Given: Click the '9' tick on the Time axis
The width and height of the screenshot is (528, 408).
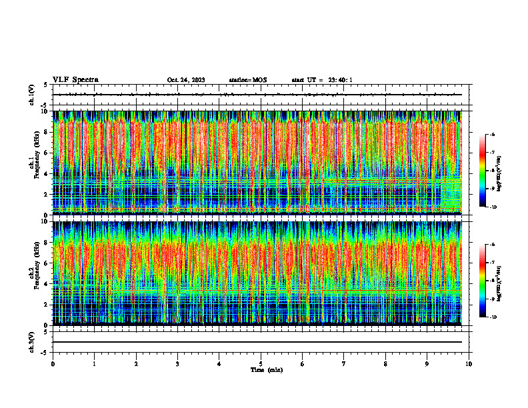Looking at the screenshot, I should click(x=427, y=364).
